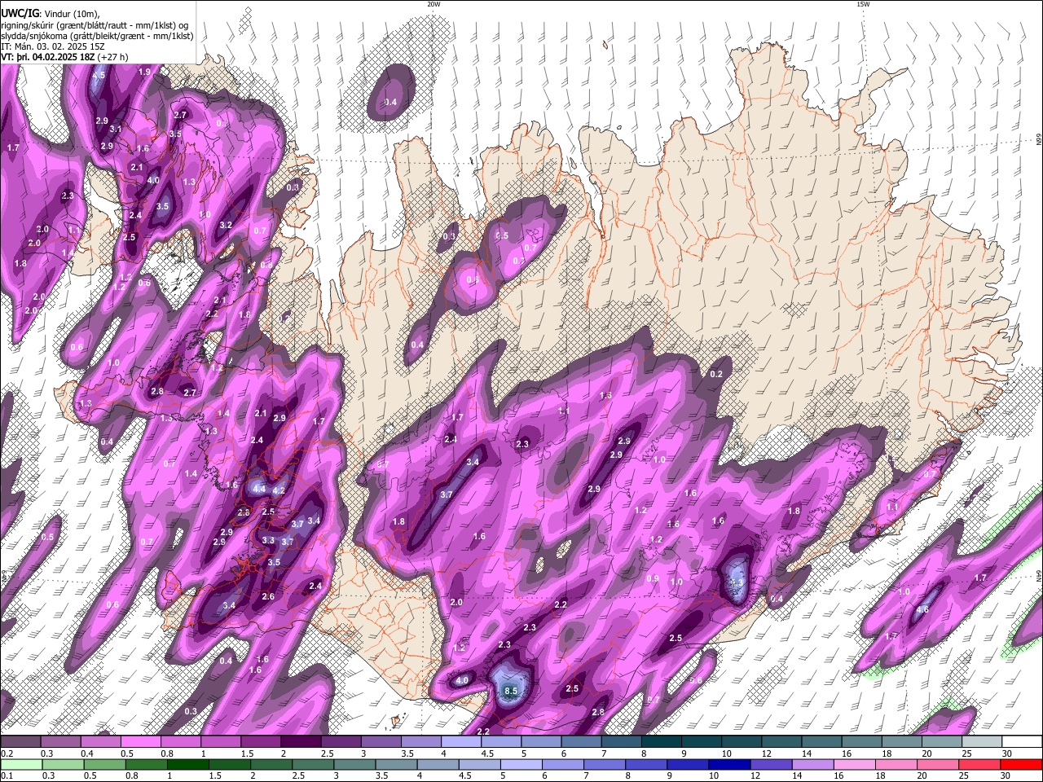Click the 15W longitude label
1043x782 pixels.
[x=863, y=4]
